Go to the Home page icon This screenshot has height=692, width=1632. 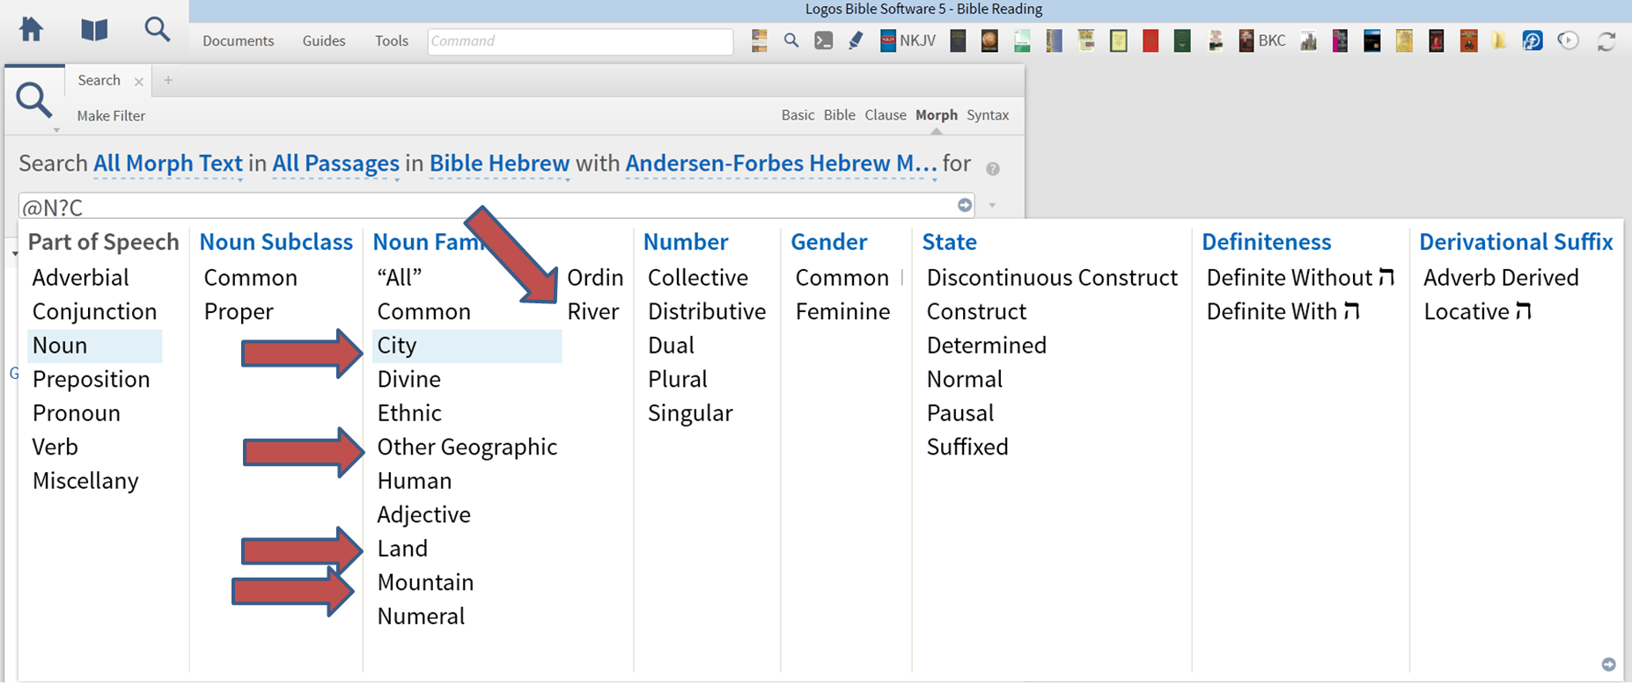[x=31, y=29]
